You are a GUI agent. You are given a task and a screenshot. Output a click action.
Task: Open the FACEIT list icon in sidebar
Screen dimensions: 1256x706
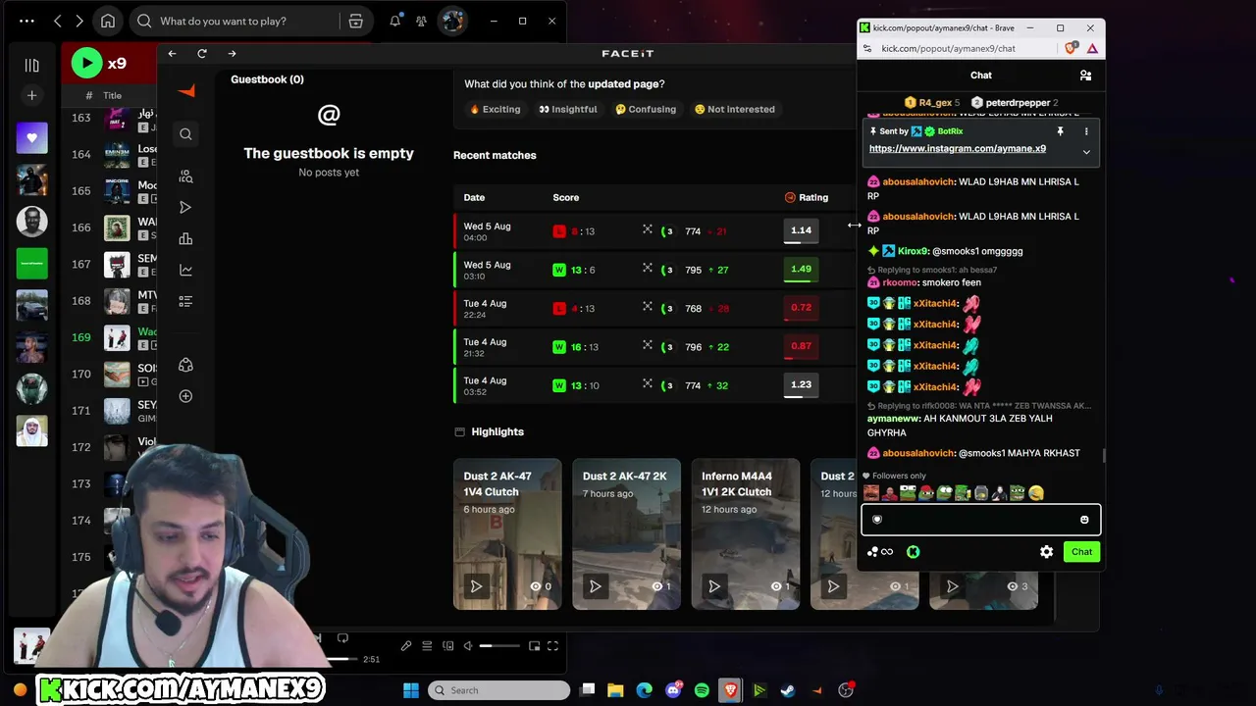pyautogui.click(x=185, y=301)
